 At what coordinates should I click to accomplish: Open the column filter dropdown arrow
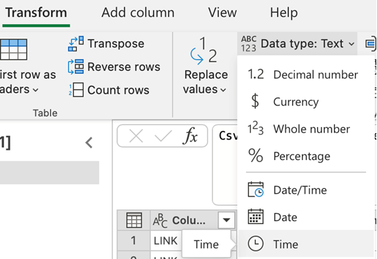pyautogui.click(x=227, y=220)
